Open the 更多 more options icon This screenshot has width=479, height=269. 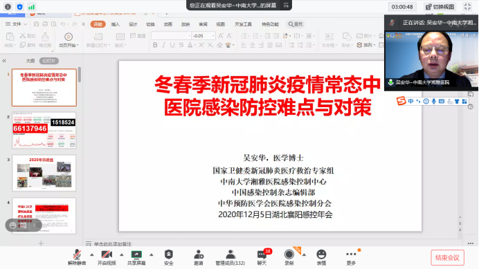(x=351, y=257)
